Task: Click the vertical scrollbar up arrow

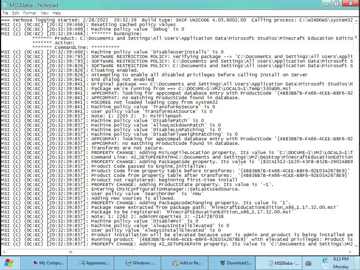Action: click(356, 21)
